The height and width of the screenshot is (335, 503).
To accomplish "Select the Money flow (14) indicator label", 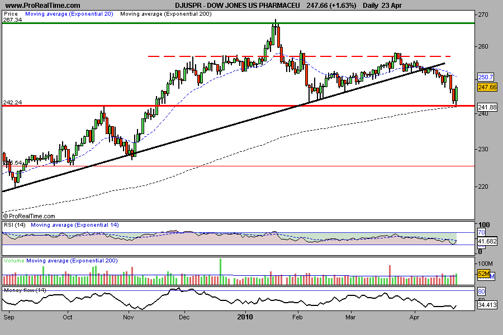I will 25,290.
